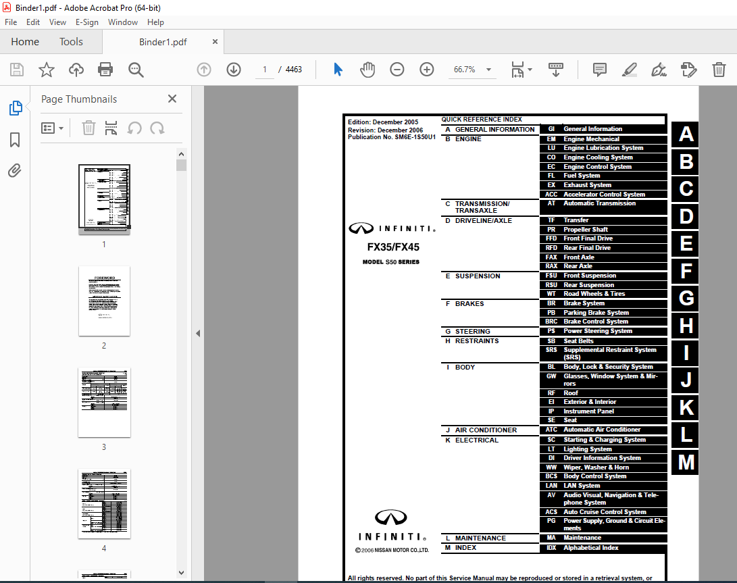This screenshot has height=583, width=737.
Task: Click the 66.7% zoom value field
Action: click(464, 70)
